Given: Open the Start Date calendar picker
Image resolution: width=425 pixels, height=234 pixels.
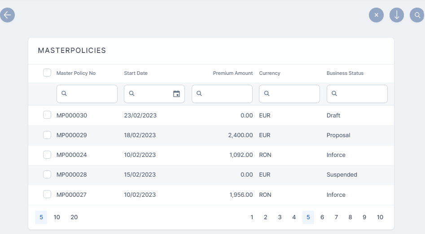Looking at the screenshot, I should point(176,94).
